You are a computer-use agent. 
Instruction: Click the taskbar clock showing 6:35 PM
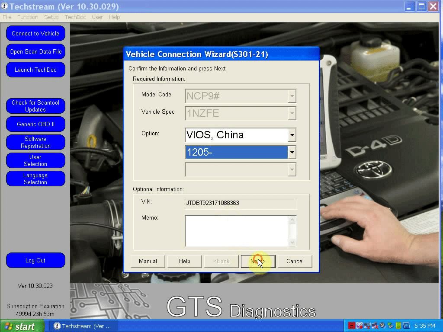(x=425, y=326)
